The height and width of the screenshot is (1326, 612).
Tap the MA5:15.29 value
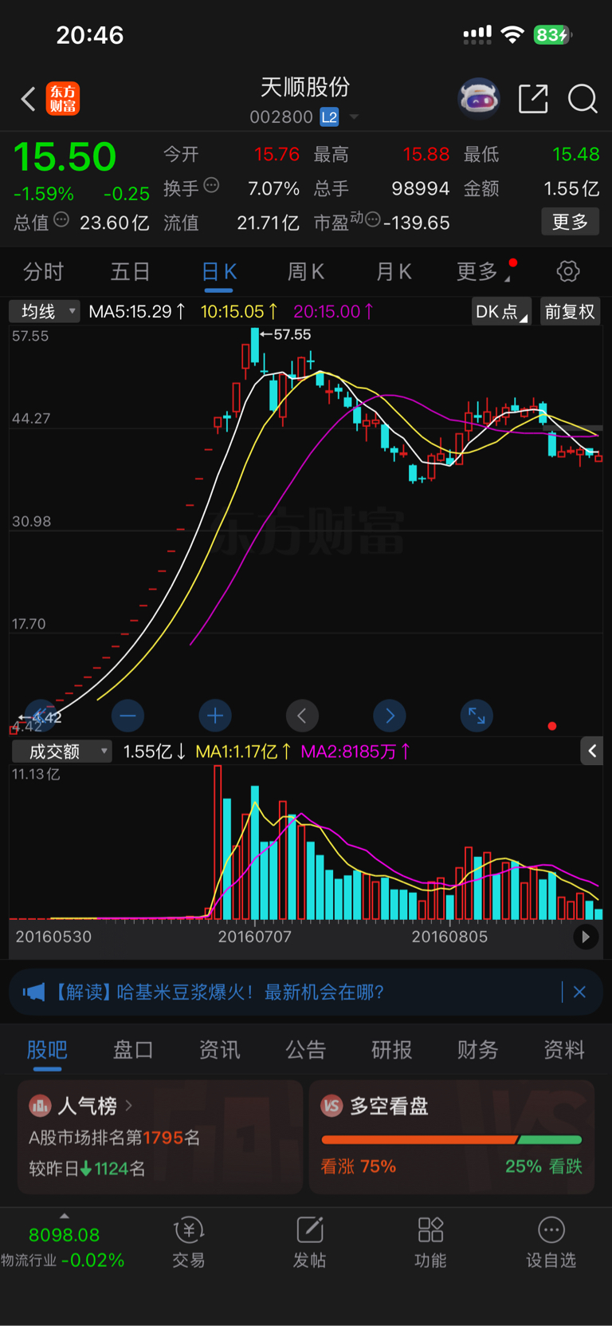click(137, 311)
